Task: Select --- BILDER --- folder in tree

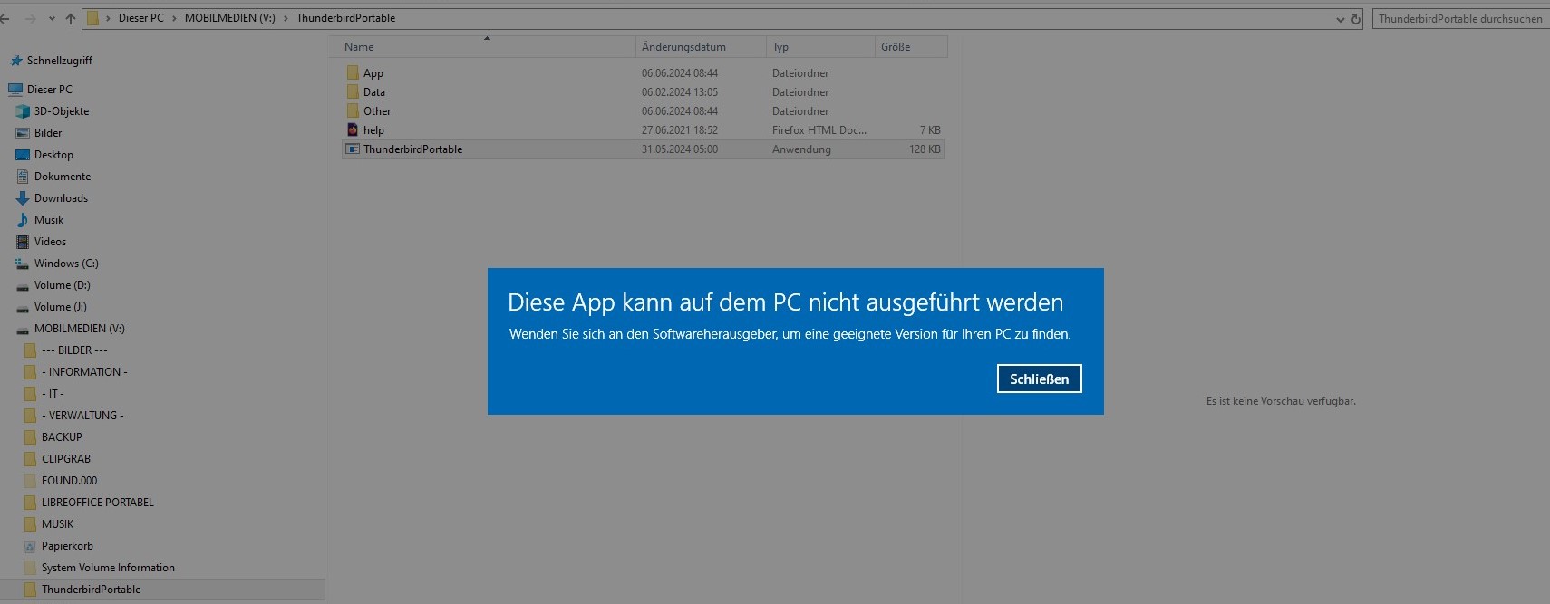Action: 74,350
